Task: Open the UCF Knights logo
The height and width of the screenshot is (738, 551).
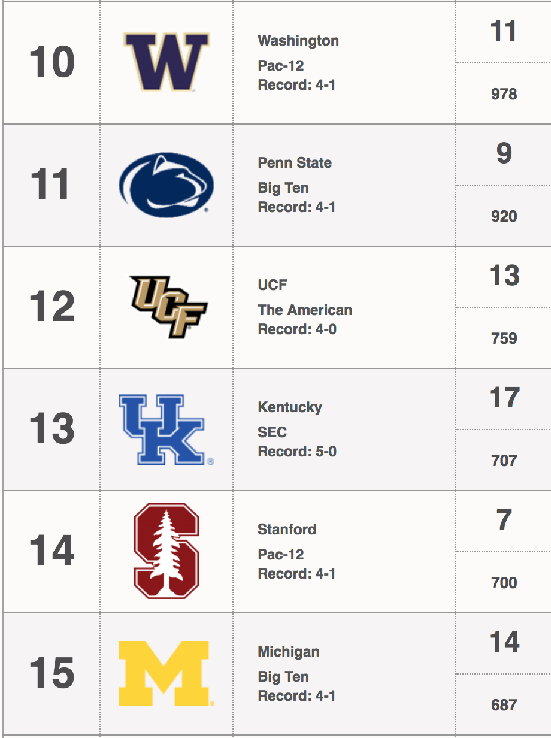Action: coord(168,307)
